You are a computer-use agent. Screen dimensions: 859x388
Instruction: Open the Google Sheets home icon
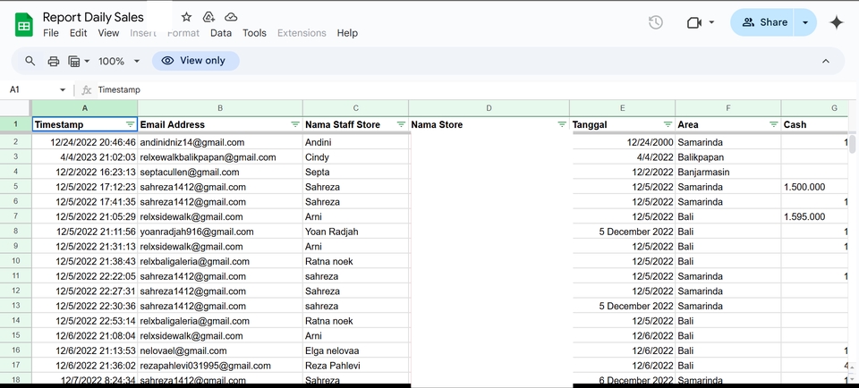pos(24,25)
